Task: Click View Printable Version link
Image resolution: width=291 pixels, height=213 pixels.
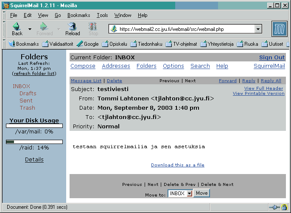Action: 258,93
